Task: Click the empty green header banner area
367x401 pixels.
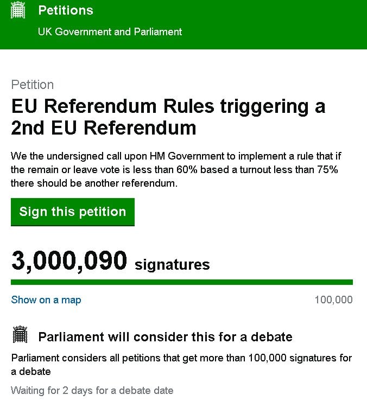Action: 282,24
